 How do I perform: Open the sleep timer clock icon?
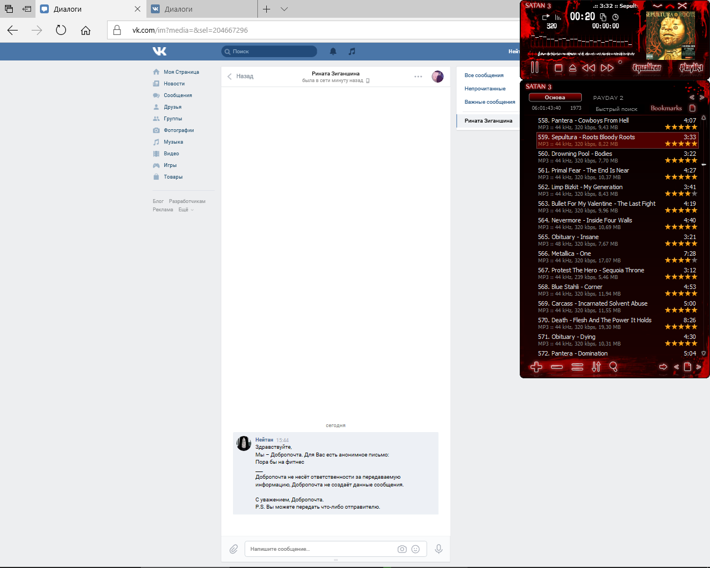[615, 17]
